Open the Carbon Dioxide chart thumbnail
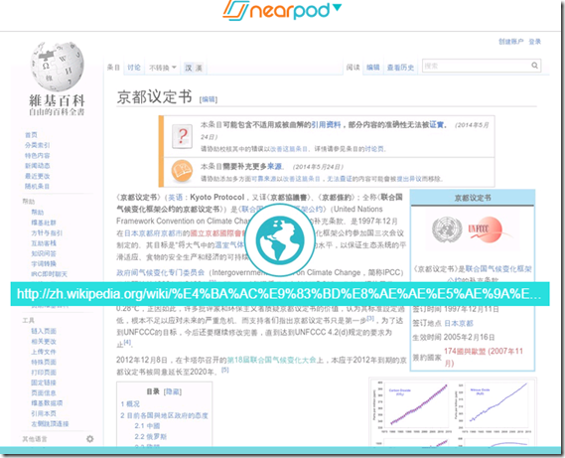Image resolution: width=565 pixels, height=458 pixels. coord(414,405)
